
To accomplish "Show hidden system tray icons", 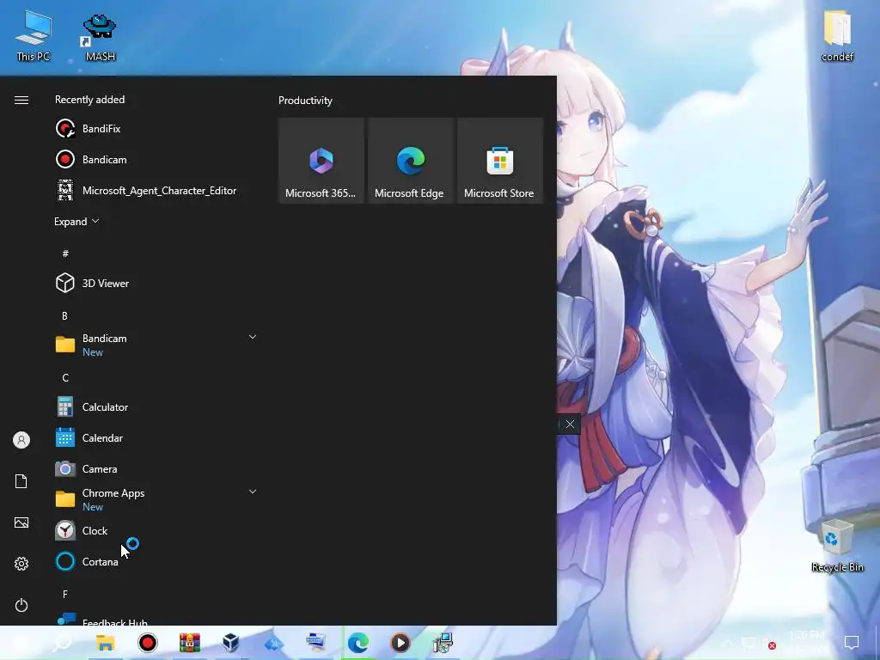I will coord(728,643).
